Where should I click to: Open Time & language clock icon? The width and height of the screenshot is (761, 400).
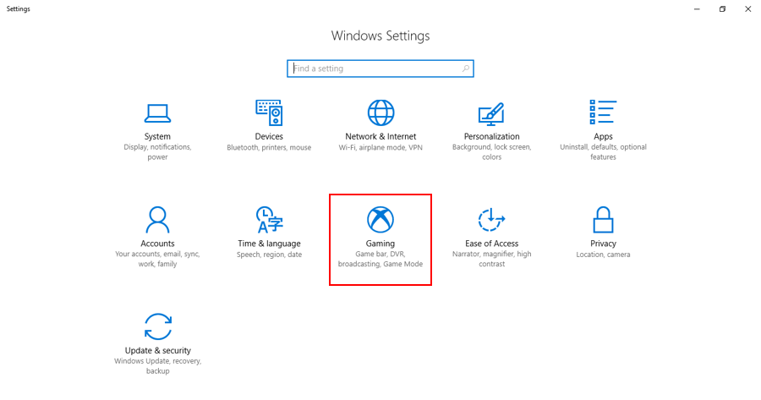270,219
